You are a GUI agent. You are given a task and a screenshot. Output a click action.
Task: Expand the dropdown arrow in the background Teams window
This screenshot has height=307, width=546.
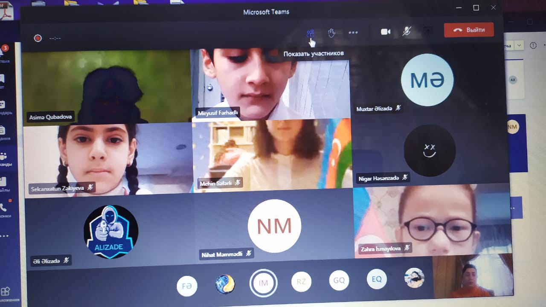pyautogui.click(x=519, y=45)
